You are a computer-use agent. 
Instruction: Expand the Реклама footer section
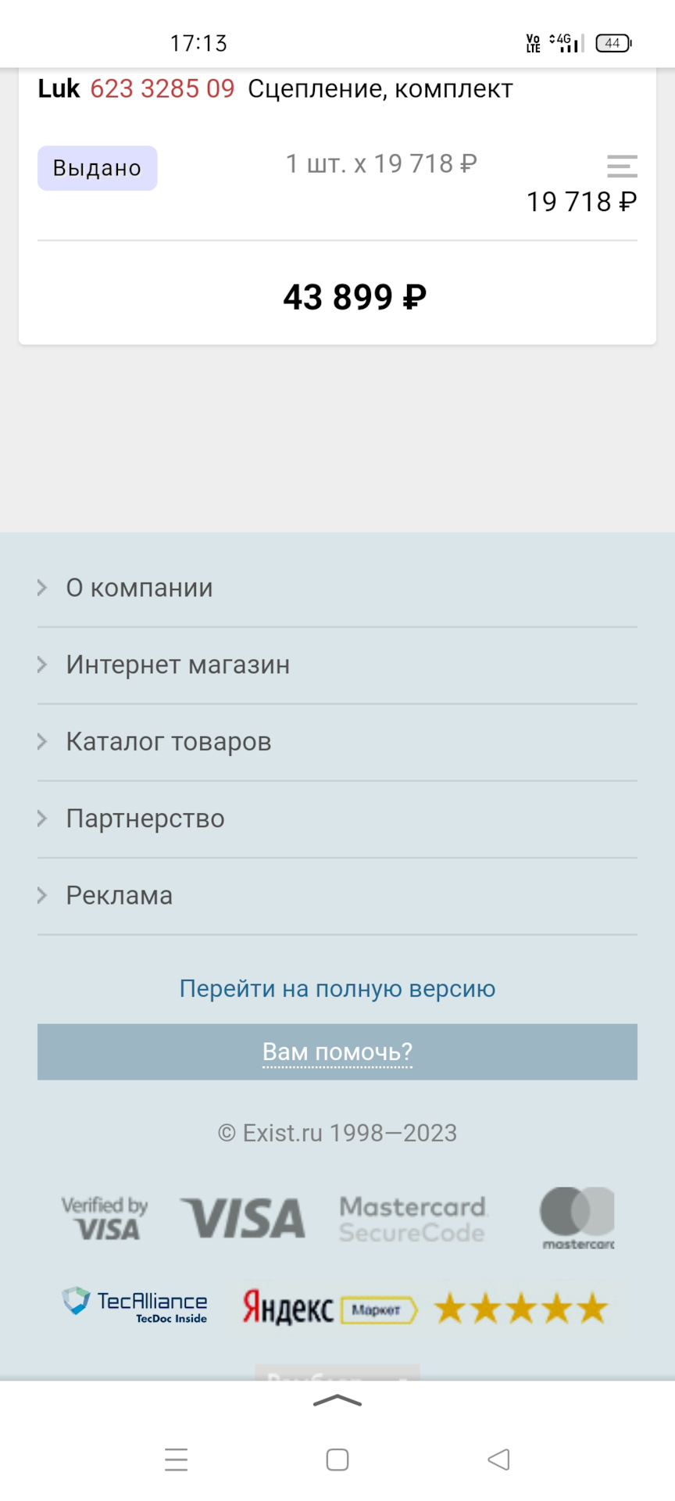(119, 895)
